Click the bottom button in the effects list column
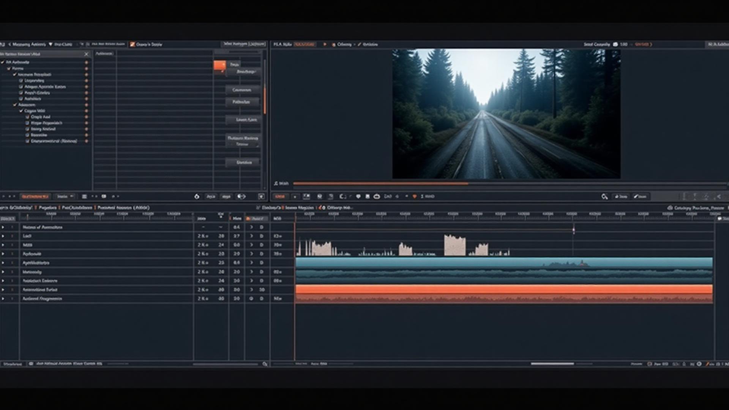This screenshot has height=410, width=729. click(244, 162)
